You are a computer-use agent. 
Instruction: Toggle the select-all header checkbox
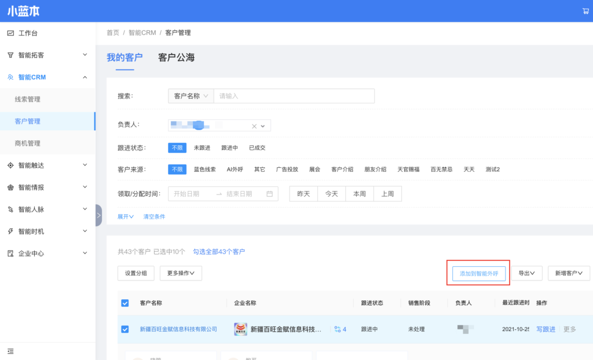[x=125, y=303]
